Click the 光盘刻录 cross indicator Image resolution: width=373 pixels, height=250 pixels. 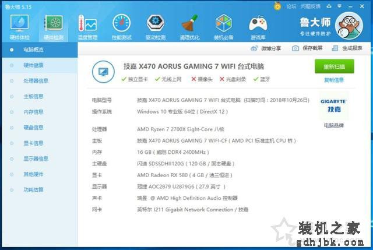(233, 79)
